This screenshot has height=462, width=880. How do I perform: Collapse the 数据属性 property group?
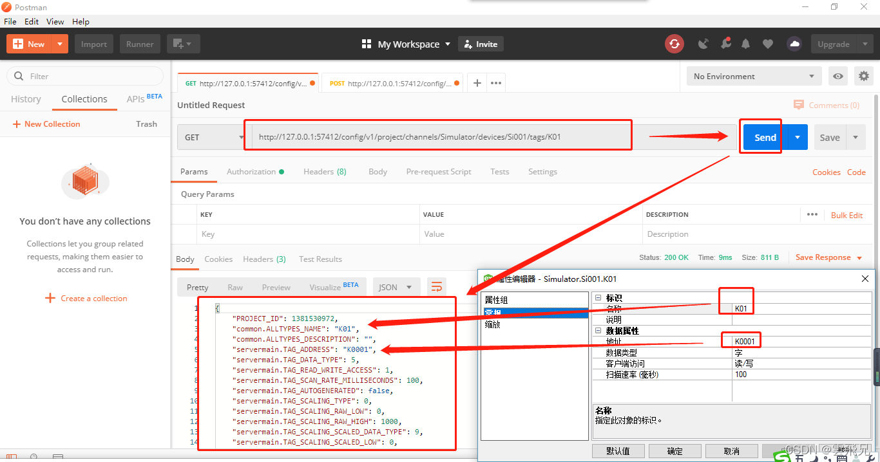pos(597,331)
